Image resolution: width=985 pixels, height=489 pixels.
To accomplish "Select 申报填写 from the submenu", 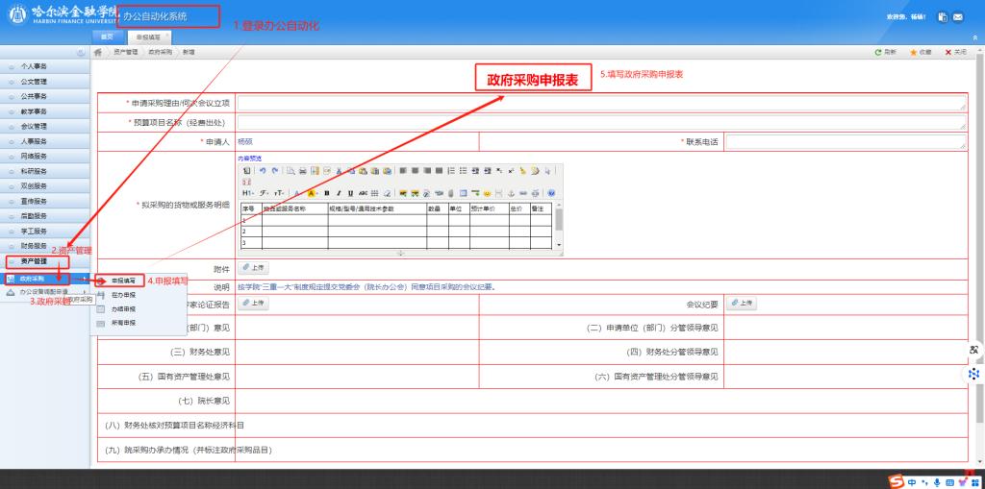I will pyautogui.click(x=123, y=281).
